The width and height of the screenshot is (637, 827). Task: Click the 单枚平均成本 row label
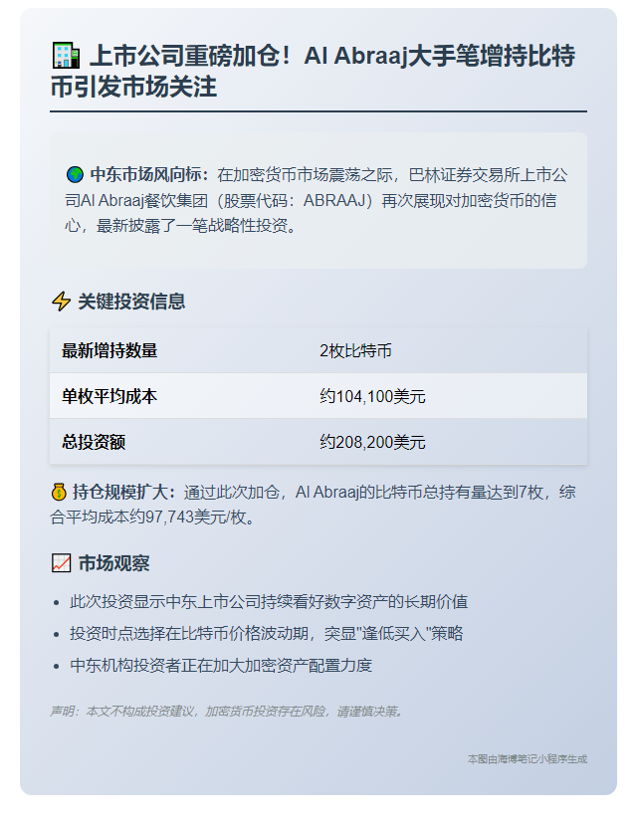pyautogui.click(x=109, y=396)
